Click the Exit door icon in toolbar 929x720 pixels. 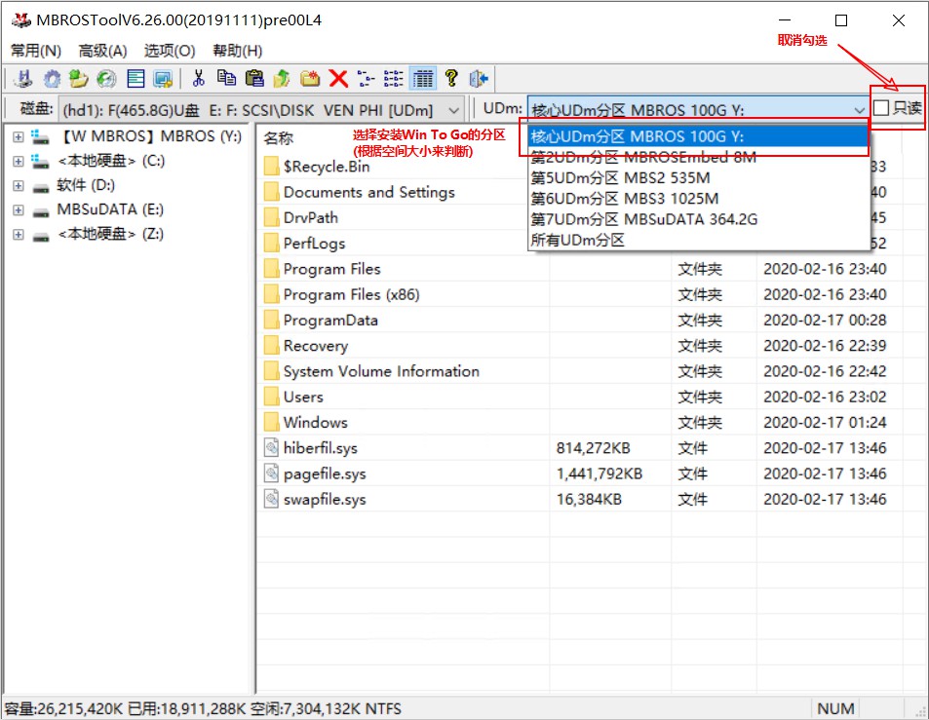click(478, 79)
